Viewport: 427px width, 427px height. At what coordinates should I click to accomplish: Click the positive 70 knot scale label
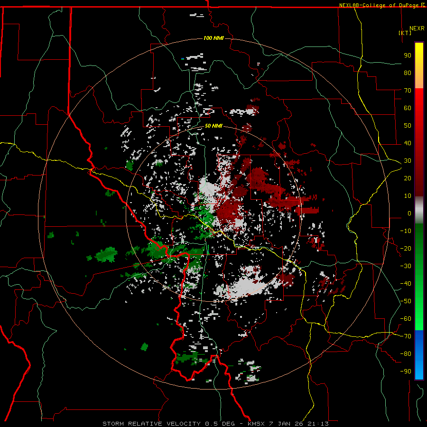pyautogui.click(x=408, y=91)
